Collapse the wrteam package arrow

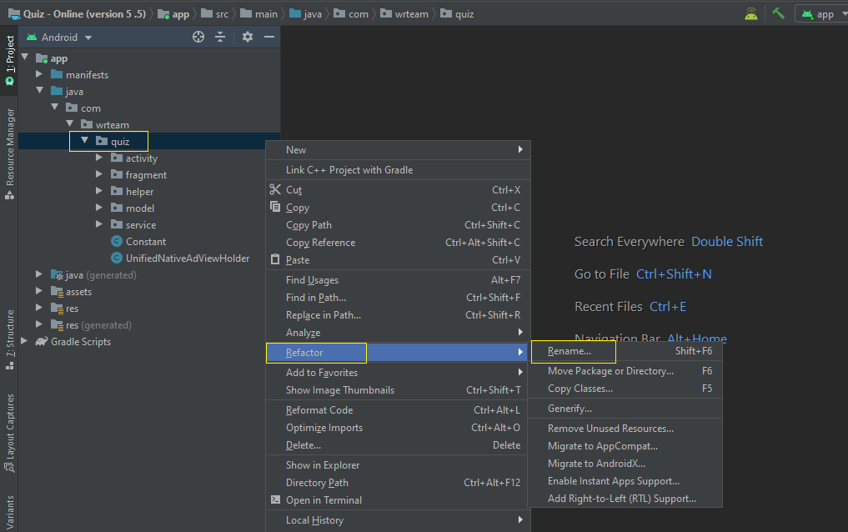(70, 124)
